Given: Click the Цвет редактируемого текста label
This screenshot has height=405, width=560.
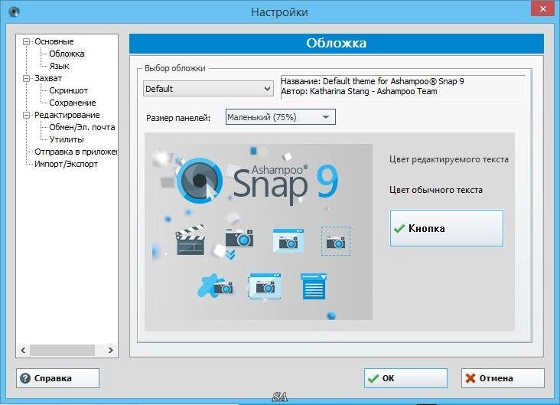Looking at the screenshot, I should [x=449, y=159].
